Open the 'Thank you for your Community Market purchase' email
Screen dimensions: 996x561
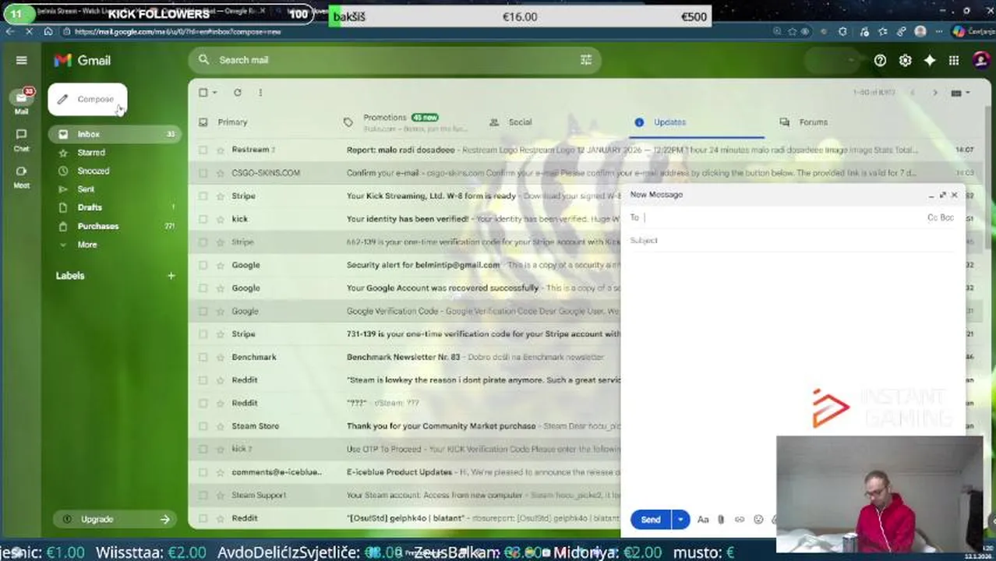pyautogui.click(x=441, y=426)
